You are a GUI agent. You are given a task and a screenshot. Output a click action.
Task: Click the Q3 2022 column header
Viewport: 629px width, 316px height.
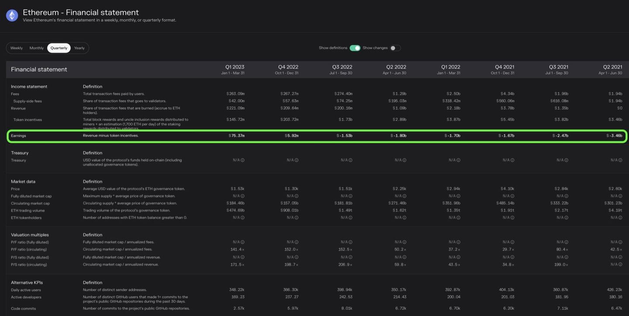click(x=341, y=69)
